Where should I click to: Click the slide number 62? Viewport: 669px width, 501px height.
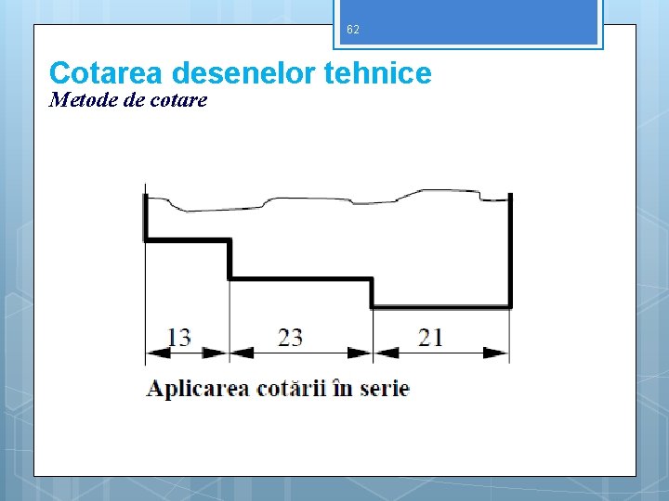(x=353, y=30)
